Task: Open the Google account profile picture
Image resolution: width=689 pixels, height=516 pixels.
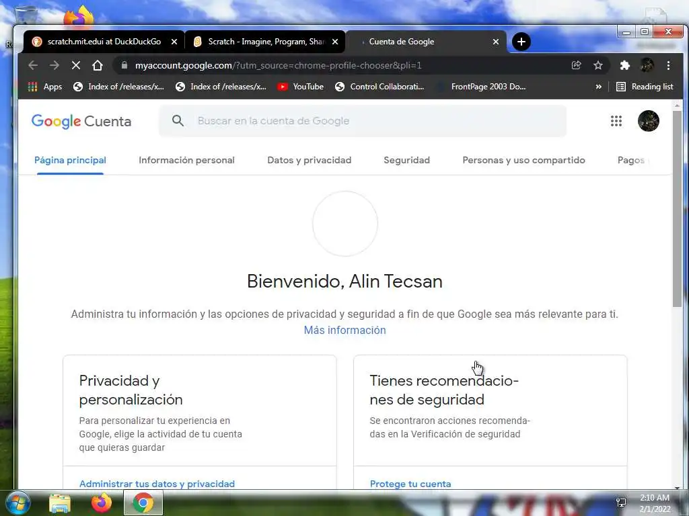Action: [x=649, y=121]
